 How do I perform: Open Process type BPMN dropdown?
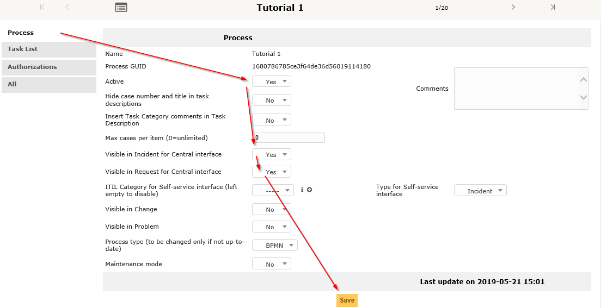275,246
